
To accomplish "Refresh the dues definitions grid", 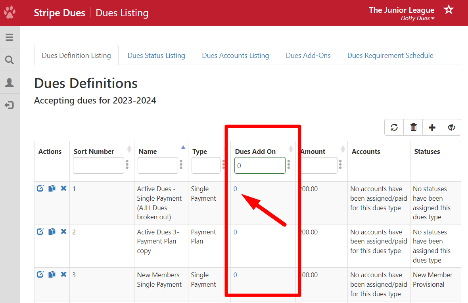I will click(394, 127).
